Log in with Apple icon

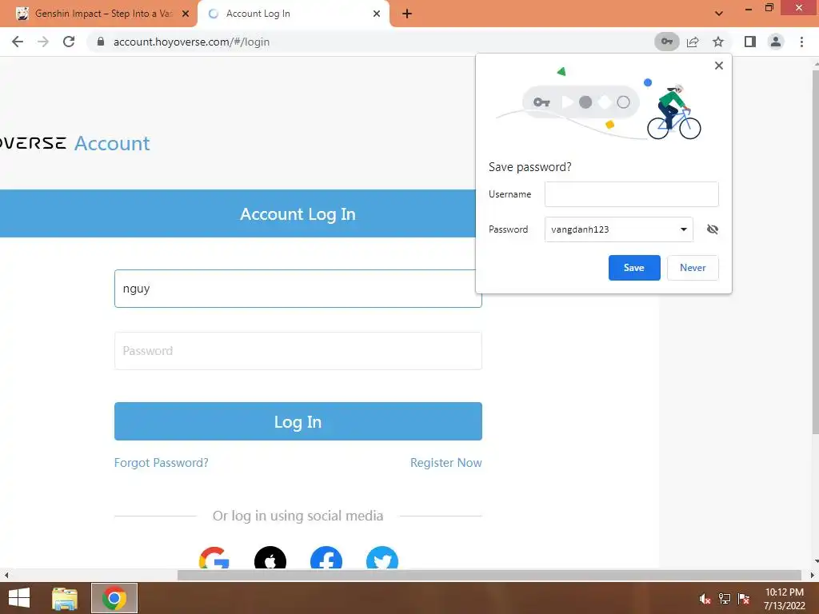[270, 559]
